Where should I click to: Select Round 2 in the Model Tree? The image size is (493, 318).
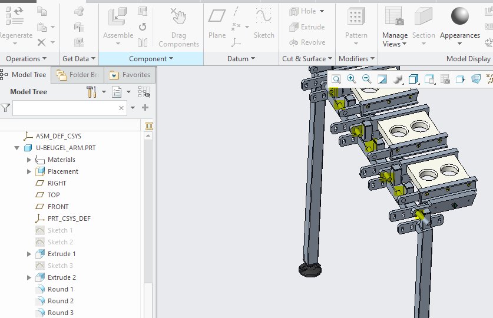pyautogui.click(x=60, y=301)
